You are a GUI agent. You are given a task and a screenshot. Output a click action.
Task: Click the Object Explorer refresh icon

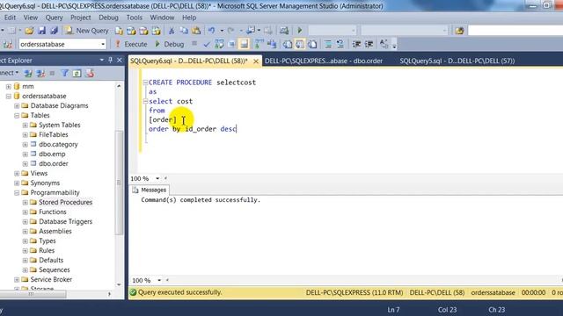coord(77,74)
